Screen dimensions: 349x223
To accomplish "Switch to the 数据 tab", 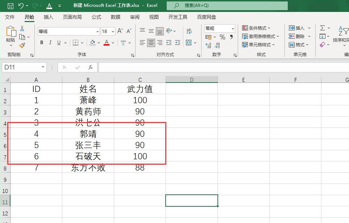I will coord(116,17).
